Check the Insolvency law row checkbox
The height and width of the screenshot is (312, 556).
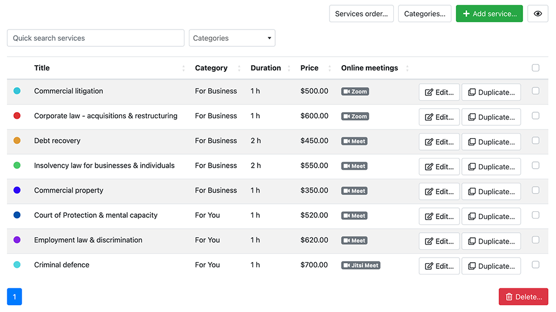(x=536, y=165)
